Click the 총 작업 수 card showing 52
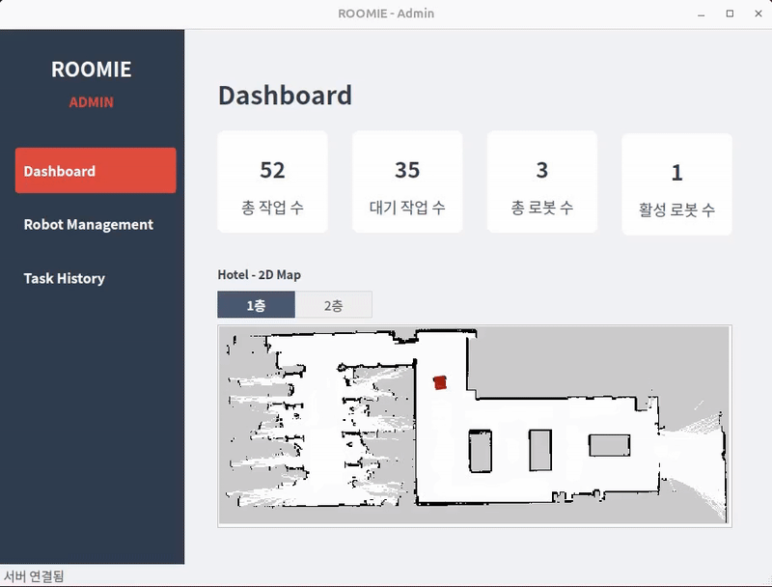 click(x=272, y=182)
